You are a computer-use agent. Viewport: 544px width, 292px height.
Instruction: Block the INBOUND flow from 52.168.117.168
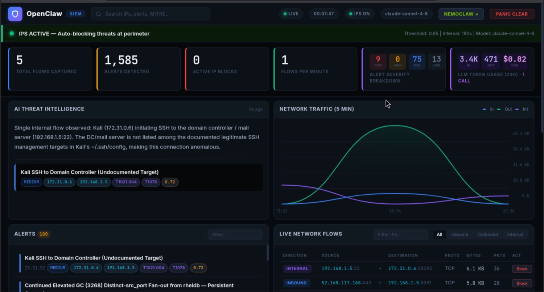click(x=522, y=283)
